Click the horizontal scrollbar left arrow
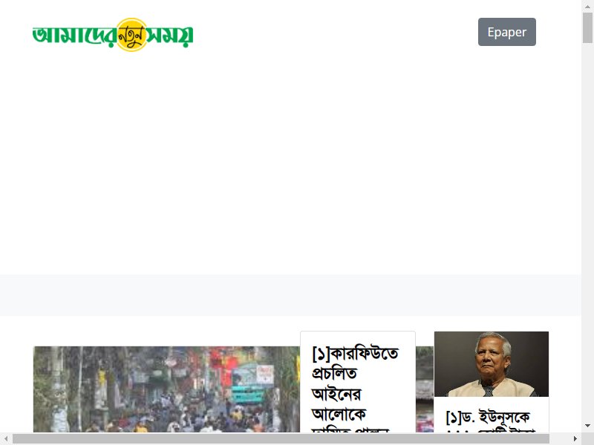Image resolution: width=594 pixels, height=445 pixels. click(6, 438)
